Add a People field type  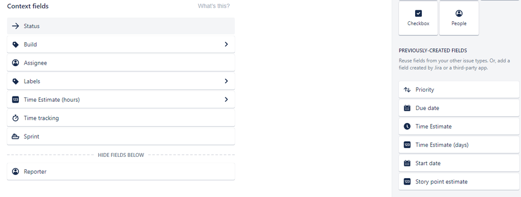pos(459,18)
